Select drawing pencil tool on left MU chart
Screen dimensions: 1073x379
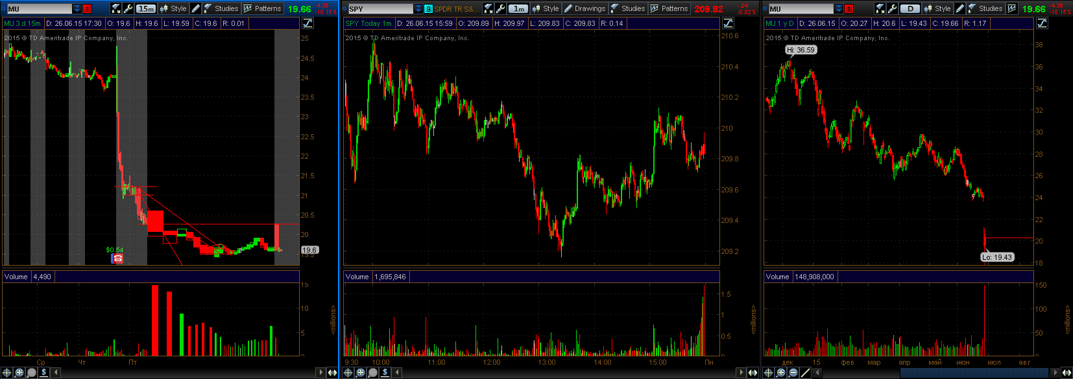[x=196, y=8]
